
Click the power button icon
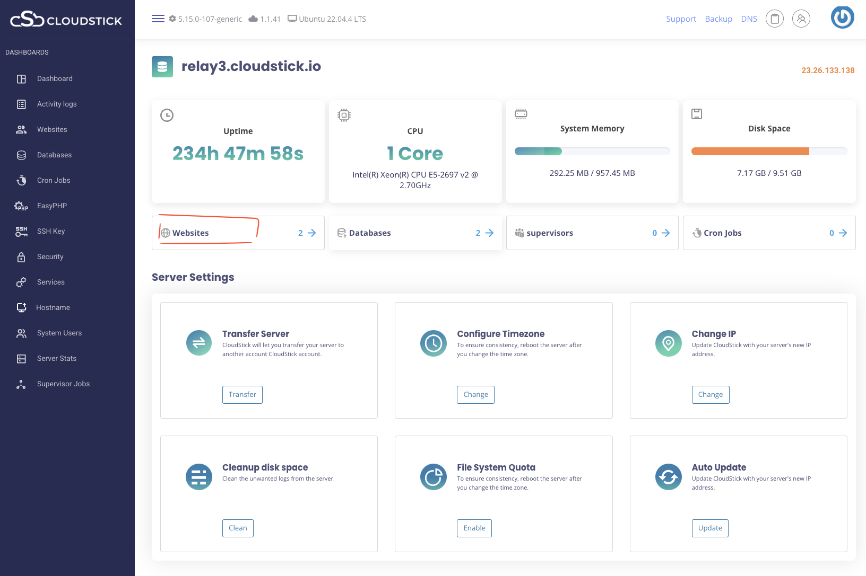pyautogui.click(x=842, y=17)
